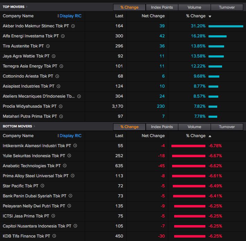Click clock icon next to Asiaplast Industries
The height and width of the screenshot is (241, 246).
click(59, 86)
